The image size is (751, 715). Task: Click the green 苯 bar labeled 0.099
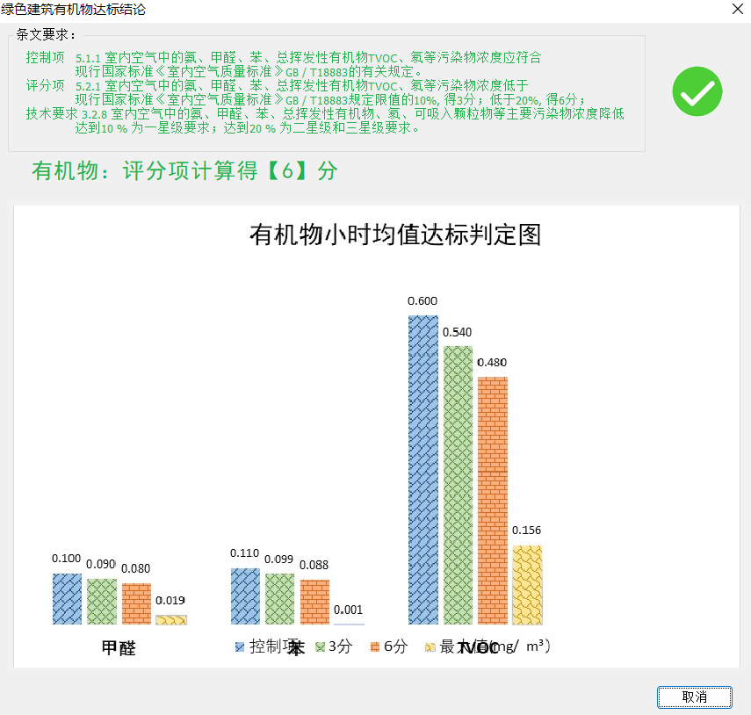(280, 599)
